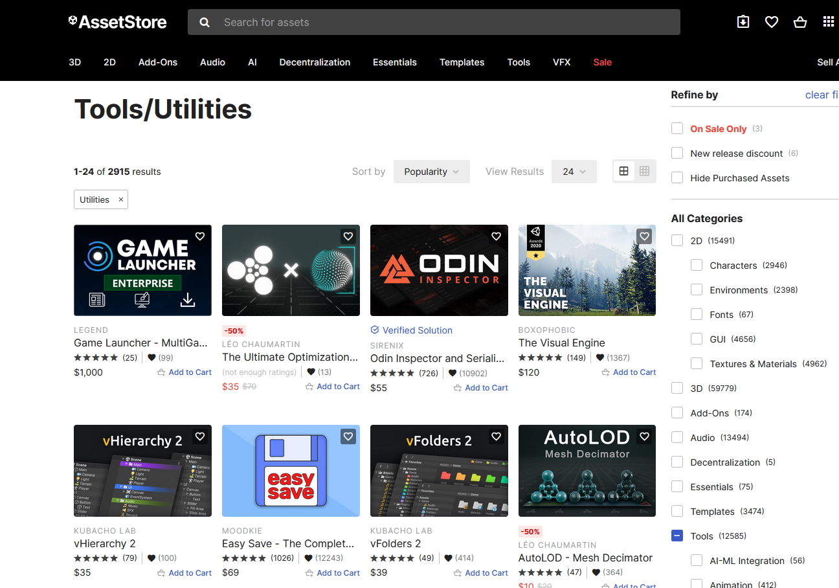Viewport: 839px width, 588px height.
Task: Uncheck the Tools category checkbox
Action: (677, 536)
